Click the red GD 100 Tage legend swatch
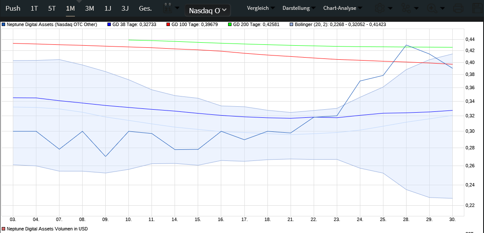 (x=168, y=25)
